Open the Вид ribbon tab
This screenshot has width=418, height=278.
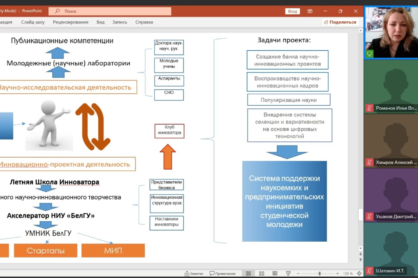click(x=100, y=22)
